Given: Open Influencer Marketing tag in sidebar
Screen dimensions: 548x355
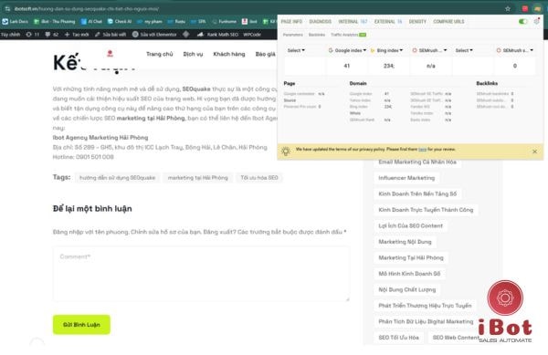Looking at the screenshot, I should point(406,178).
